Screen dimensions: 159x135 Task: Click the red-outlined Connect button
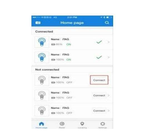pyautogui.click(x=99, y=80)
